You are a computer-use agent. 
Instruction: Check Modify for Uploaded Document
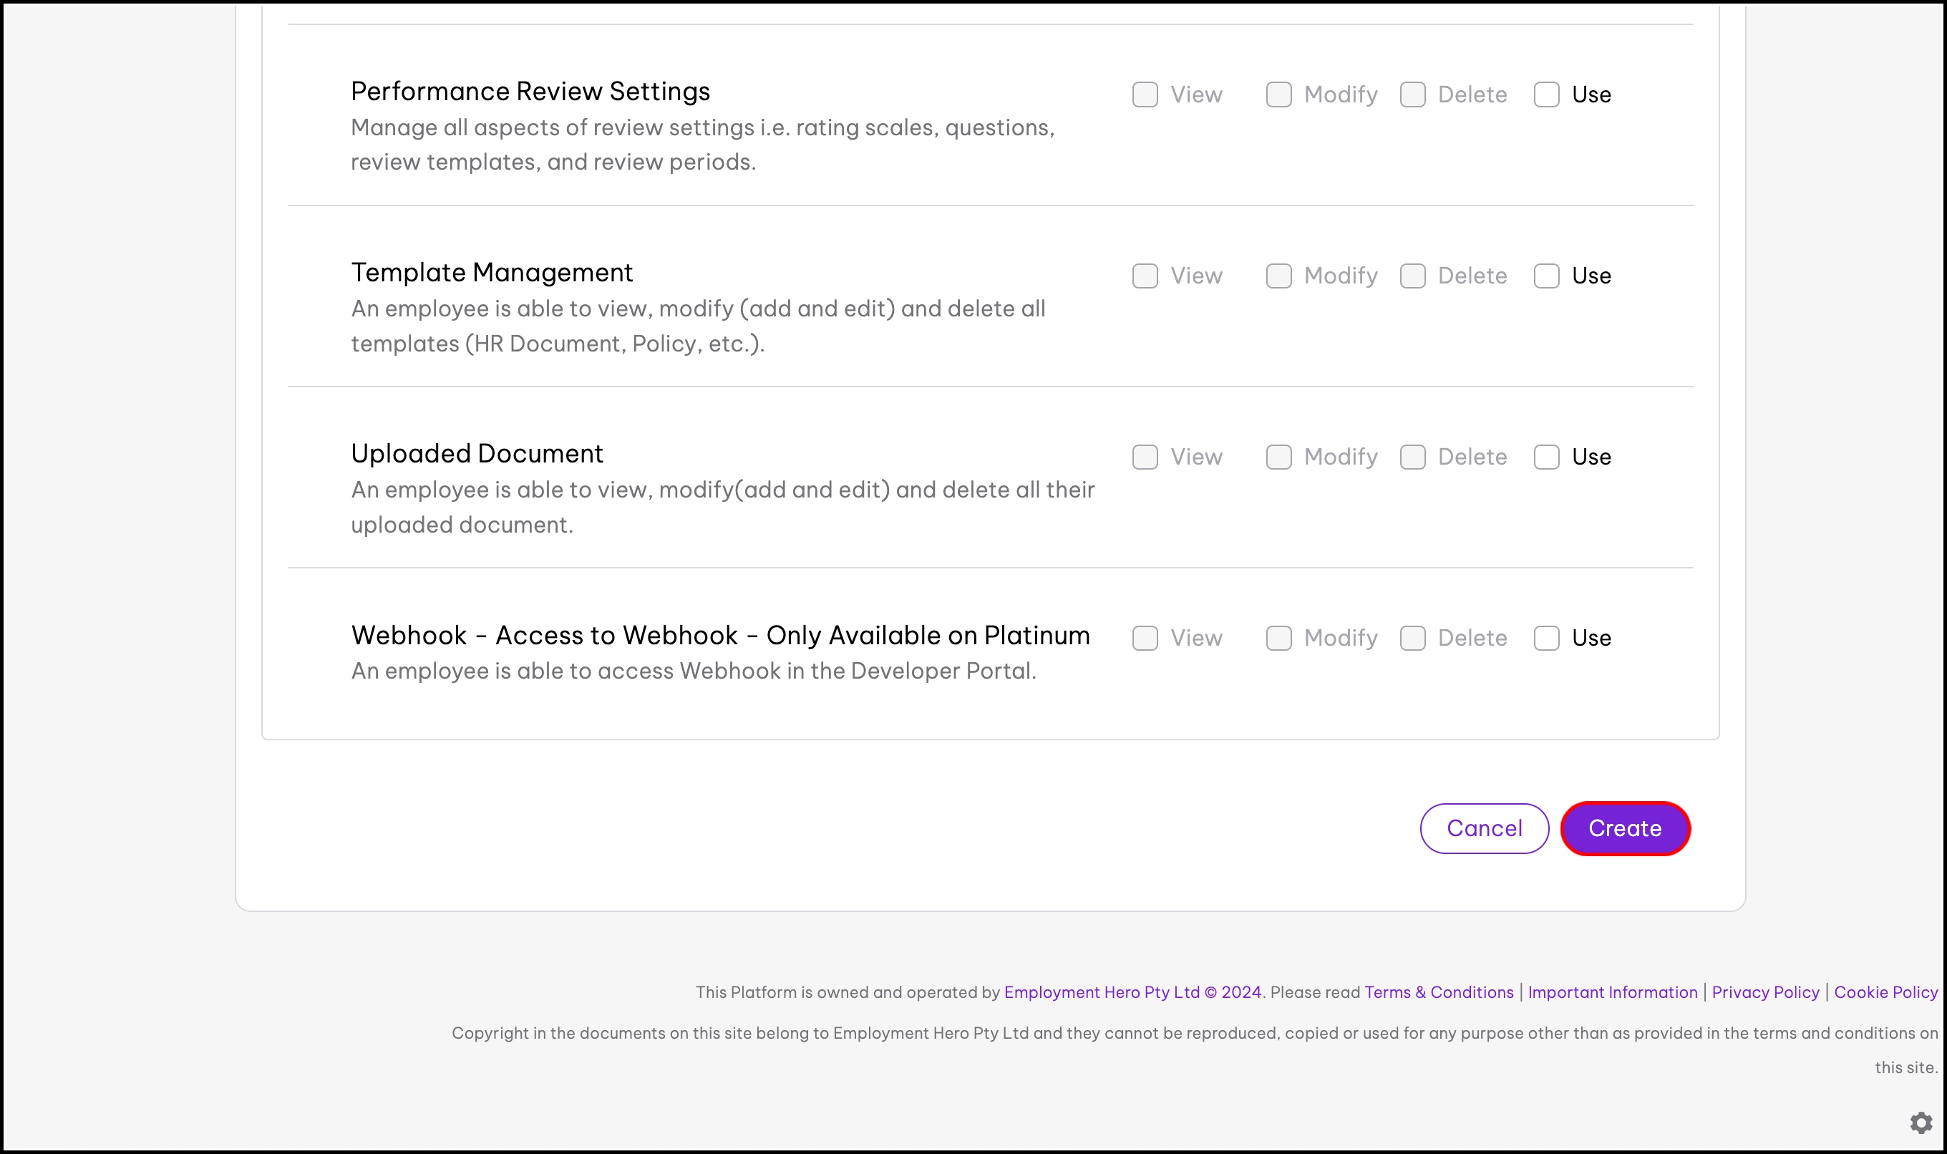[x=1278, y=457]
